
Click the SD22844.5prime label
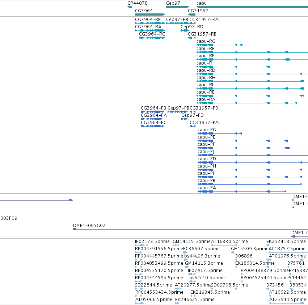153,285
